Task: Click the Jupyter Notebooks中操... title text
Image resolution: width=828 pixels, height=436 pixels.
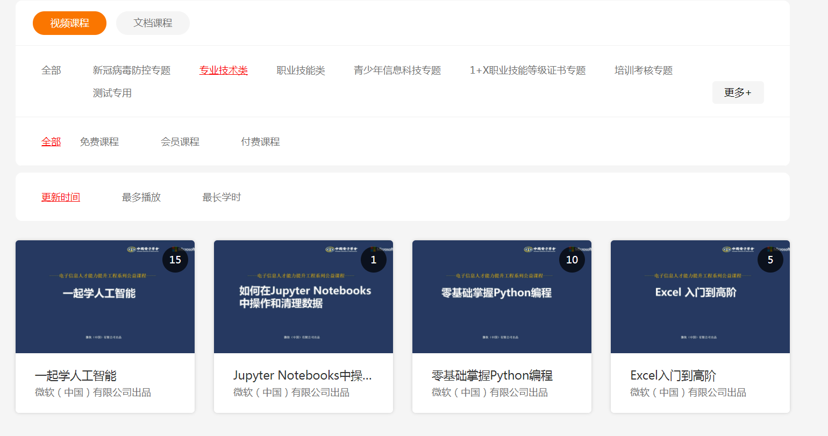Action: [302, 375]
